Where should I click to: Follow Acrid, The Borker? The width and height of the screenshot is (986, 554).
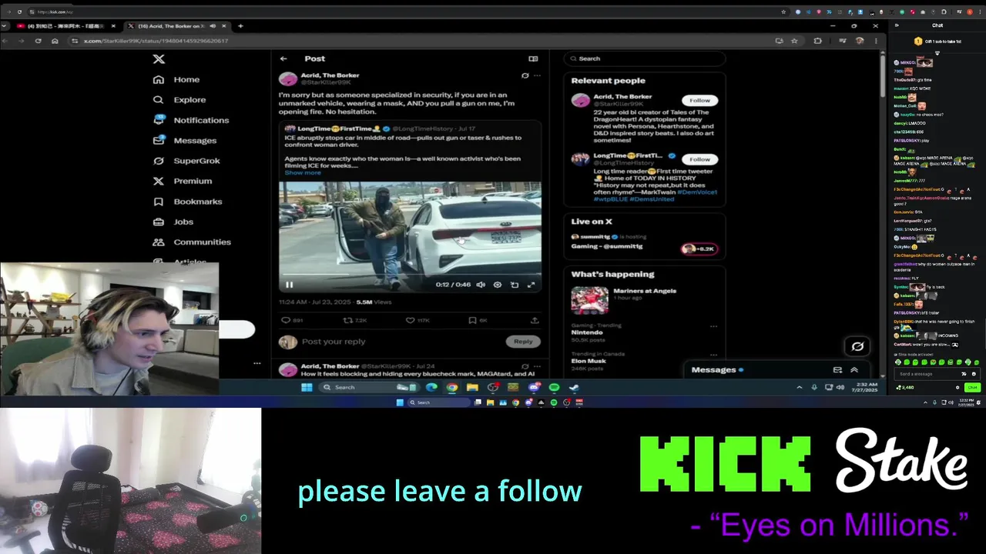click(699, 101)
